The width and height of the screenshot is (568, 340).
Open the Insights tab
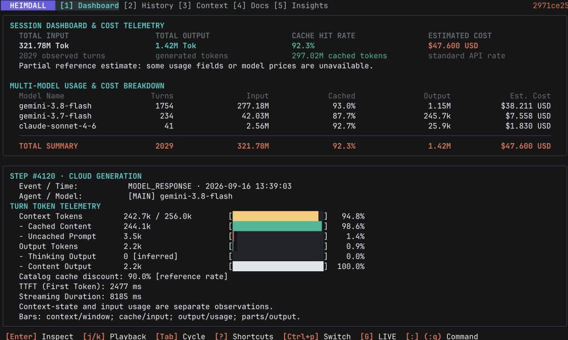click(x=301, y=6)
